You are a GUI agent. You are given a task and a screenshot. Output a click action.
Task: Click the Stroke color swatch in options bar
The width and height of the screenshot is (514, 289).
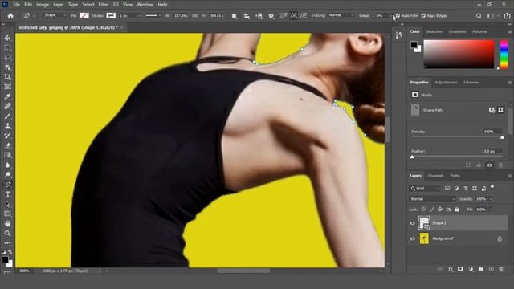(111, 15)
